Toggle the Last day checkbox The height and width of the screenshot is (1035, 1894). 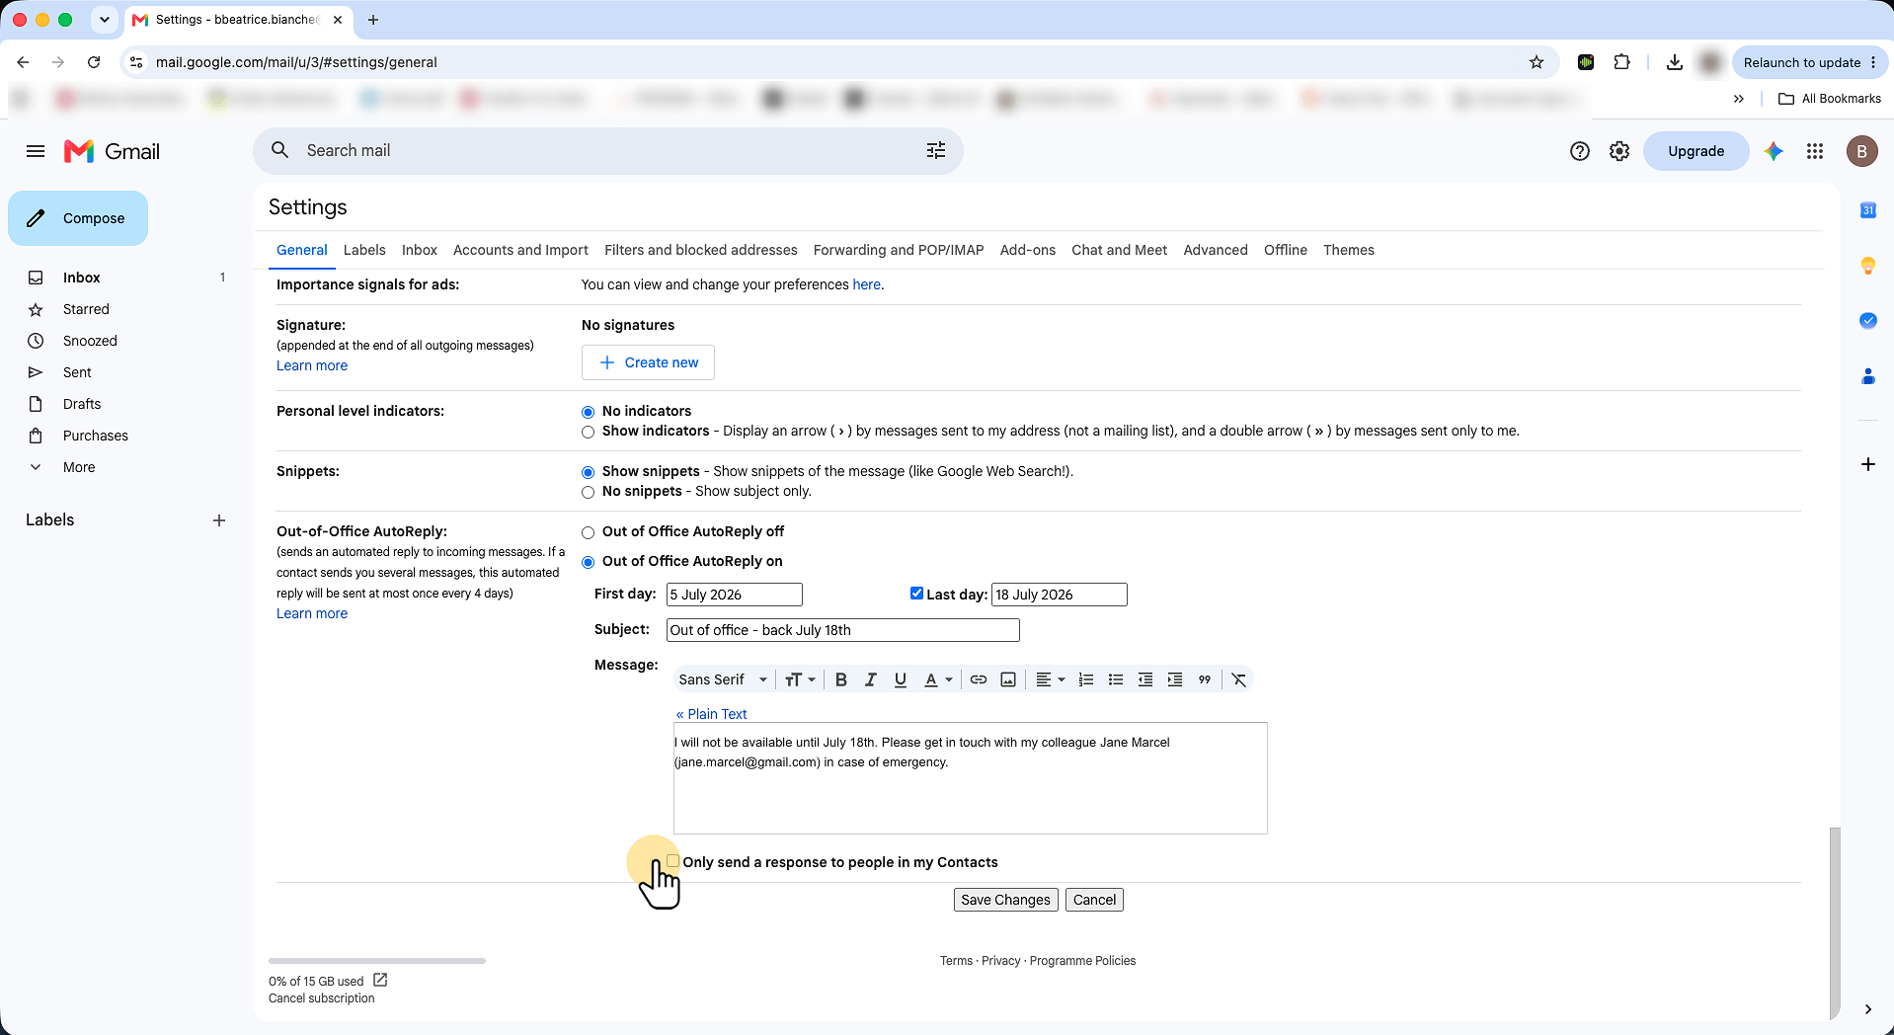(x=916, y=594)
